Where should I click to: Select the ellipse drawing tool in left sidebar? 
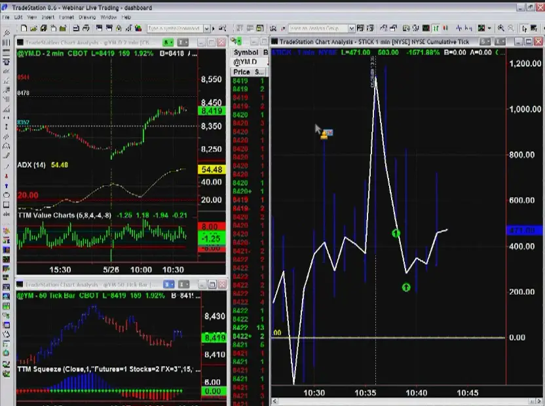(7, 195)
